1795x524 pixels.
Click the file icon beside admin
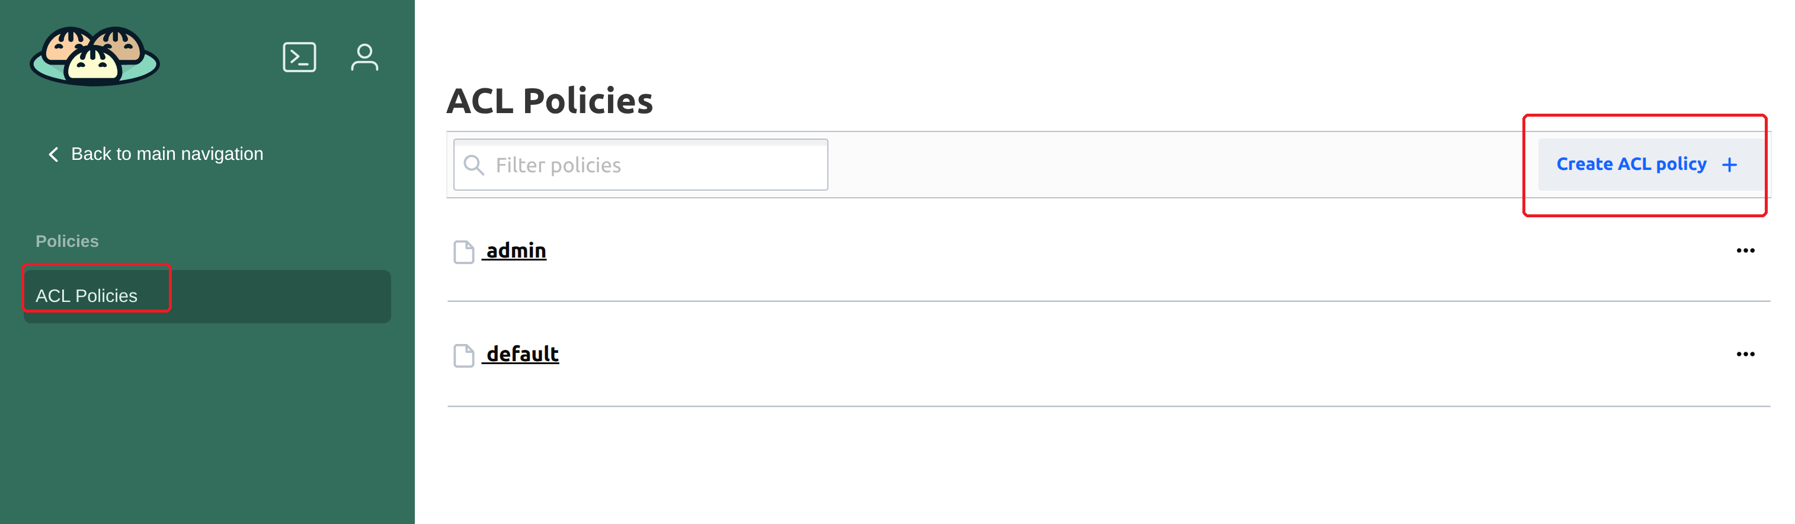point(463,251)
